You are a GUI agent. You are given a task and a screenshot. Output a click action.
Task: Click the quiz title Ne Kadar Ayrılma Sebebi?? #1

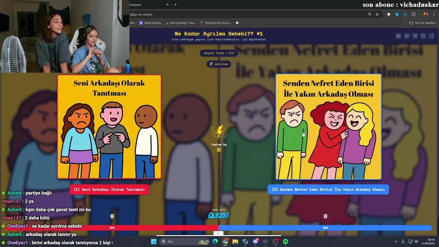219,34
